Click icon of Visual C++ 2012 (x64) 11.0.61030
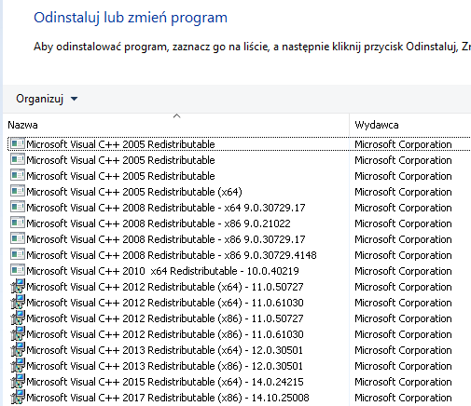This screenshot has height=406, width=471. click(18, 302)
